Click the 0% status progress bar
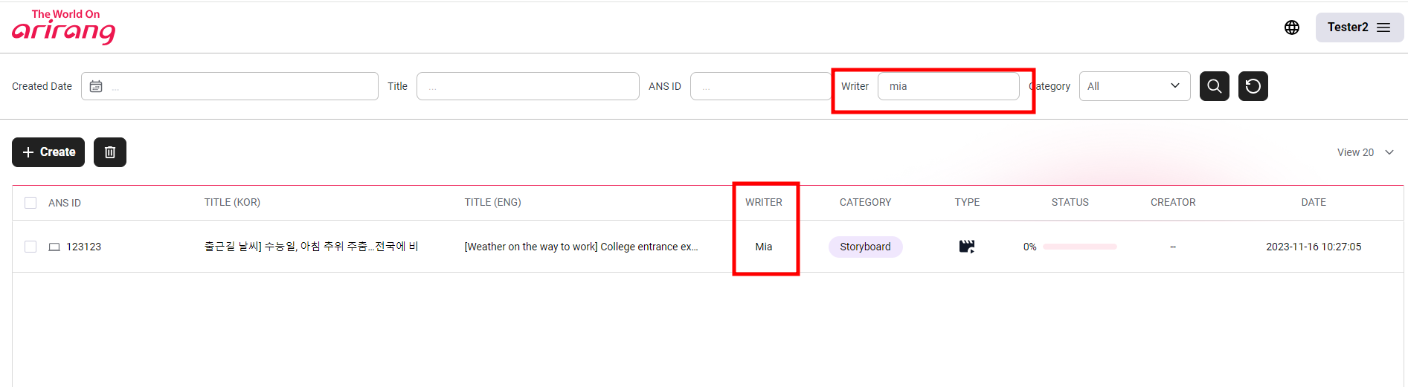 (x=1079, y=247)
